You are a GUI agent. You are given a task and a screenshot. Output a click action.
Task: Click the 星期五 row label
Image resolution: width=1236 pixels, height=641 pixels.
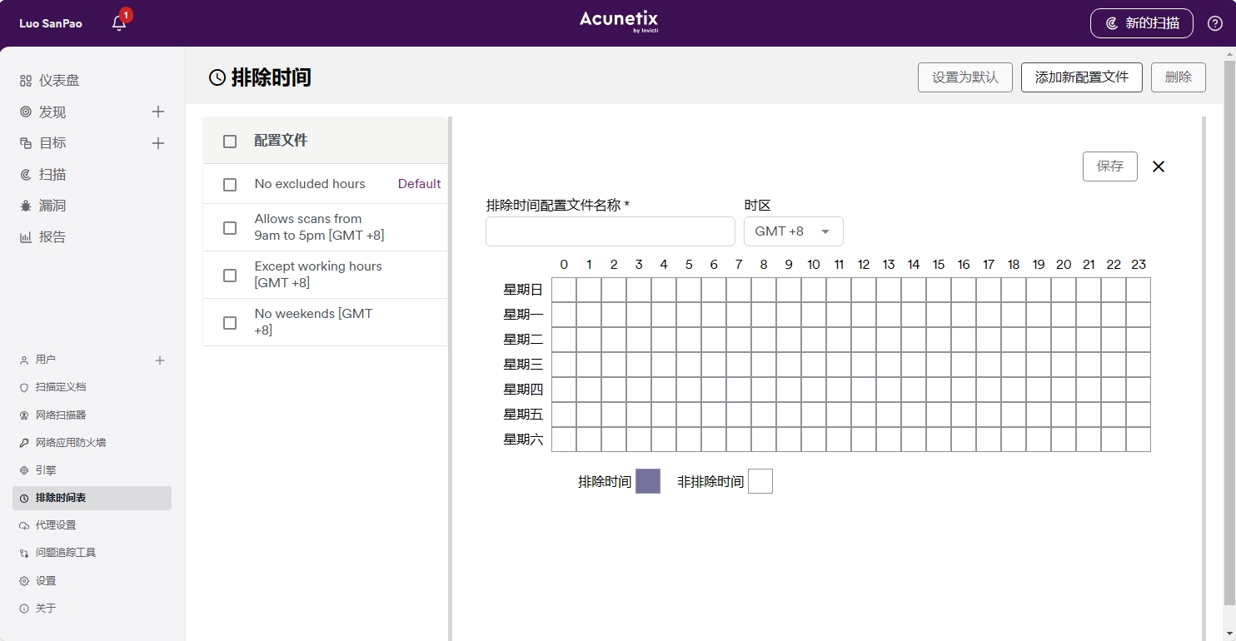click(x=523, y=415)
